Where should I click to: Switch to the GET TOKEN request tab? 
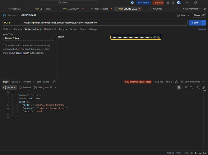click(43, 9)
